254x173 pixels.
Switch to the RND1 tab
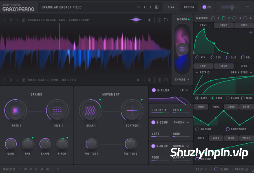(201, 107)
